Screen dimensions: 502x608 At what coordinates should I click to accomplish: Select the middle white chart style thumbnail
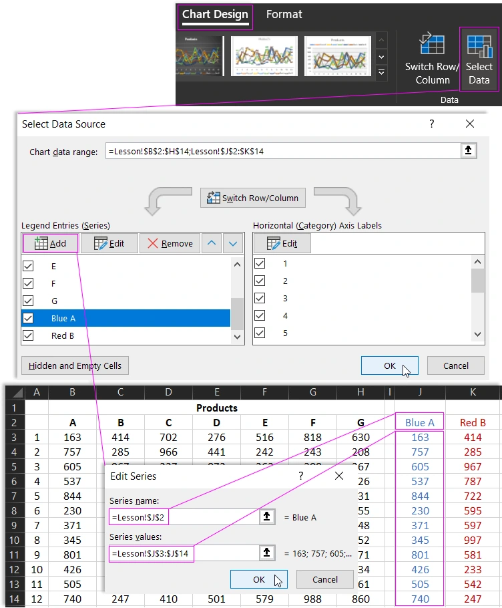pyautogui.click(x=264, y=56)
